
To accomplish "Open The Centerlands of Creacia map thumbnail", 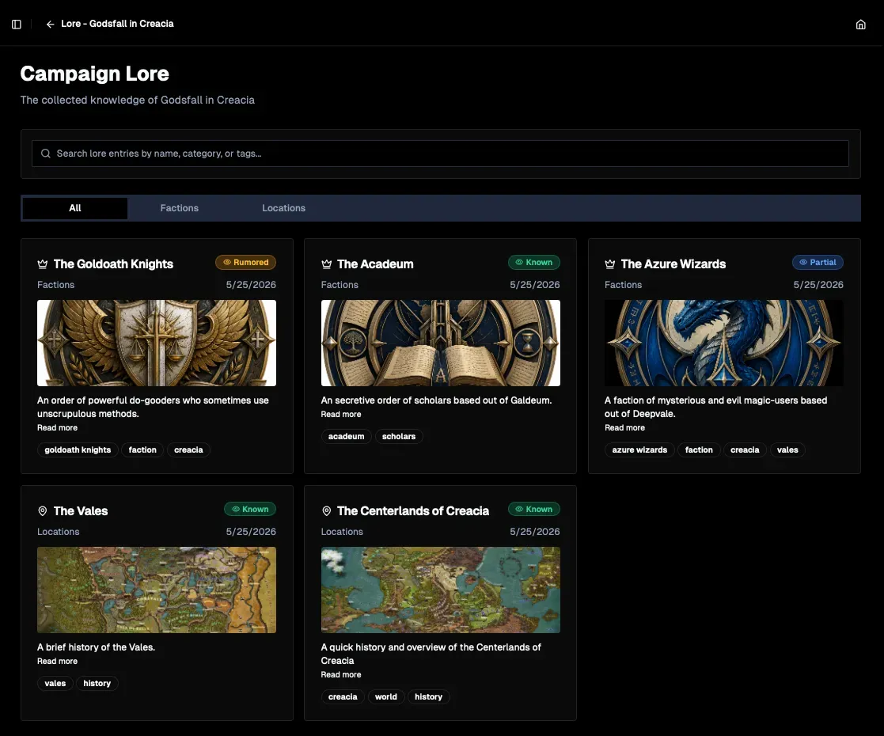I will (440, 590).
